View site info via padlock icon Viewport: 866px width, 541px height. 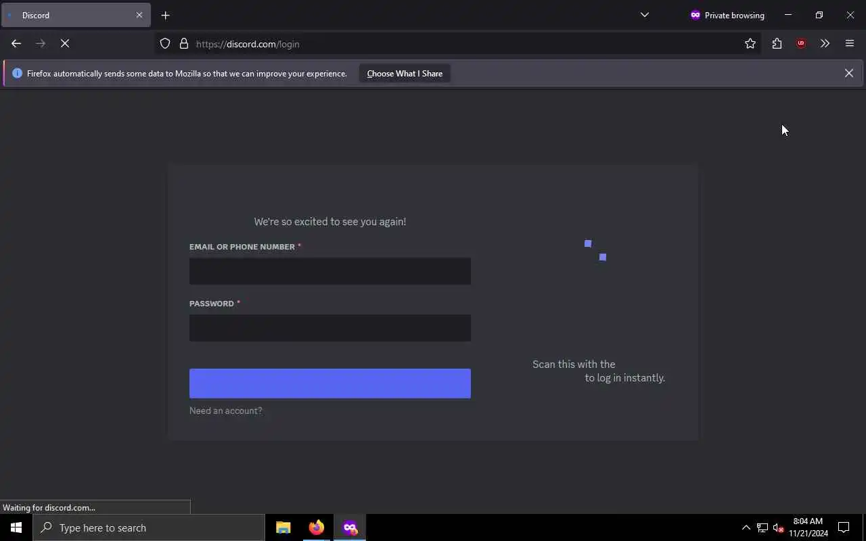point(184,44)
